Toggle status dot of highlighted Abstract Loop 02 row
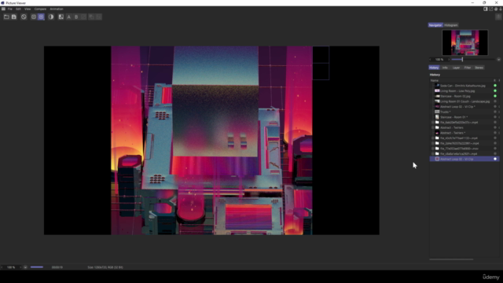This screenshot has height=283, width=503. (495, 159)
